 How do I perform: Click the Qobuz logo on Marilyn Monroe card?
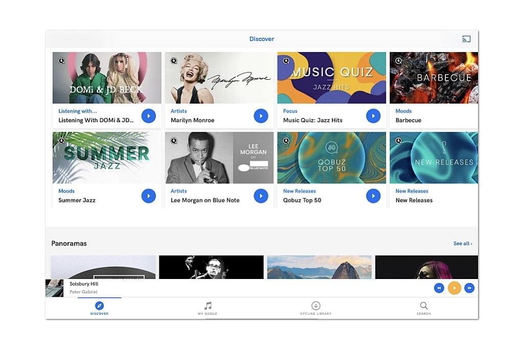174,61
